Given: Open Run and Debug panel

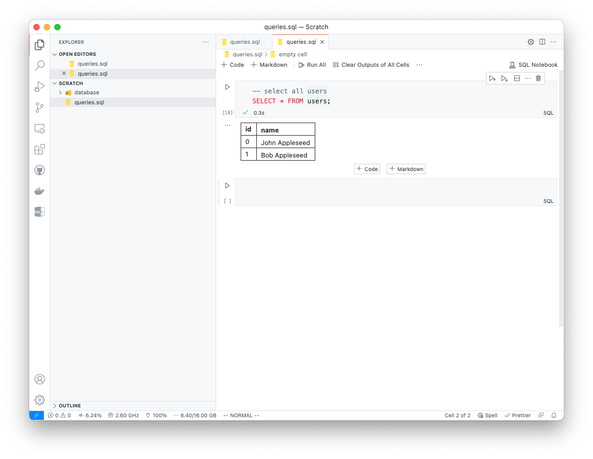Looking at the screenshot, I should [x=40, y=87].
